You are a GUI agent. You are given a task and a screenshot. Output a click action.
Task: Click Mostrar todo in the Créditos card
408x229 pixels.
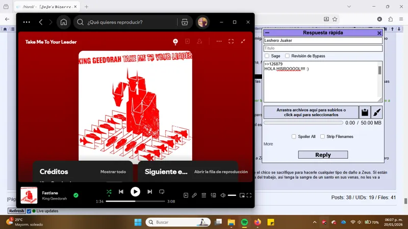(x=113, y=172)
